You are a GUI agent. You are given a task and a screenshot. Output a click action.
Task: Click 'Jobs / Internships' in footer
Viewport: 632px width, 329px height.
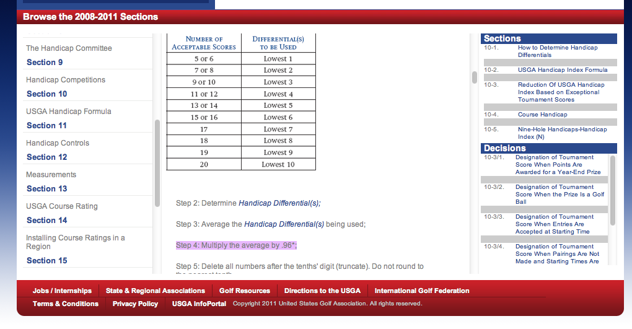[x=62, y=291]
